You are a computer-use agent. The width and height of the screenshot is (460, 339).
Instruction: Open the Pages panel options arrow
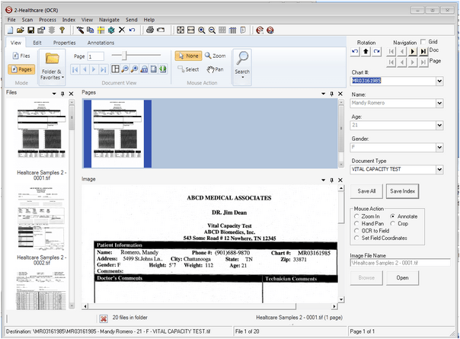pos(323,94)
